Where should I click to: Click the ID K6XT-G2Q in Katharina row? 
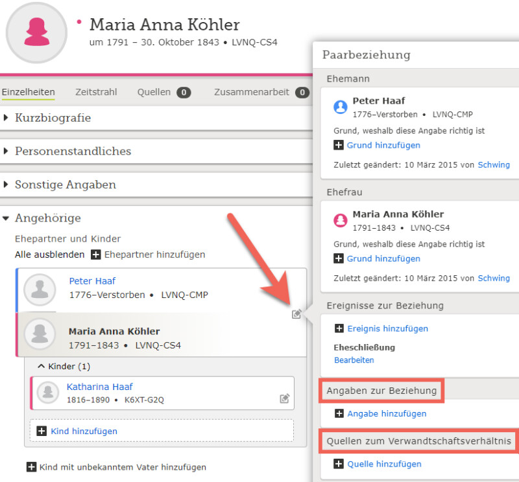[144, 400]
